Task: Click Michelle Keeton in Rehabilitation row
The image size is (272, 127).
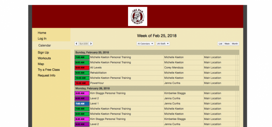Action: click(x=174, y=73)
